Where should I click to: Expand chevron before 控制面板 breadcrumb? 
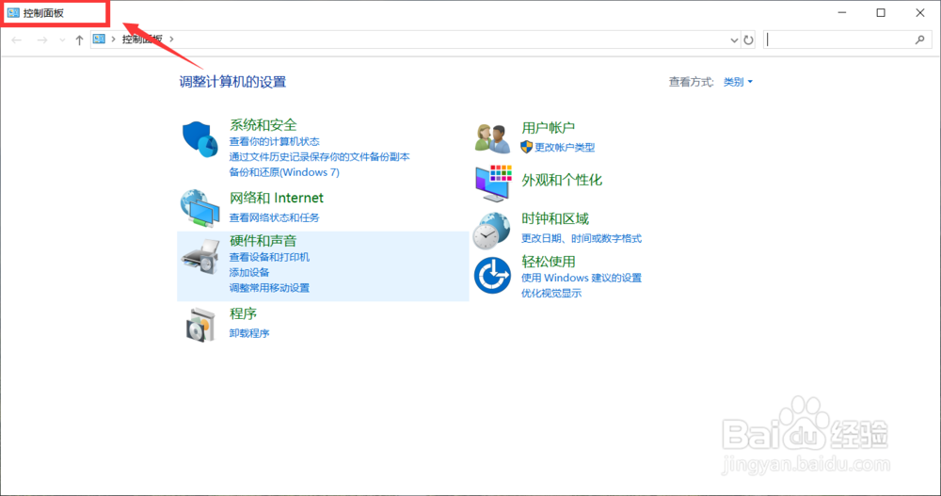coord(113,39)
